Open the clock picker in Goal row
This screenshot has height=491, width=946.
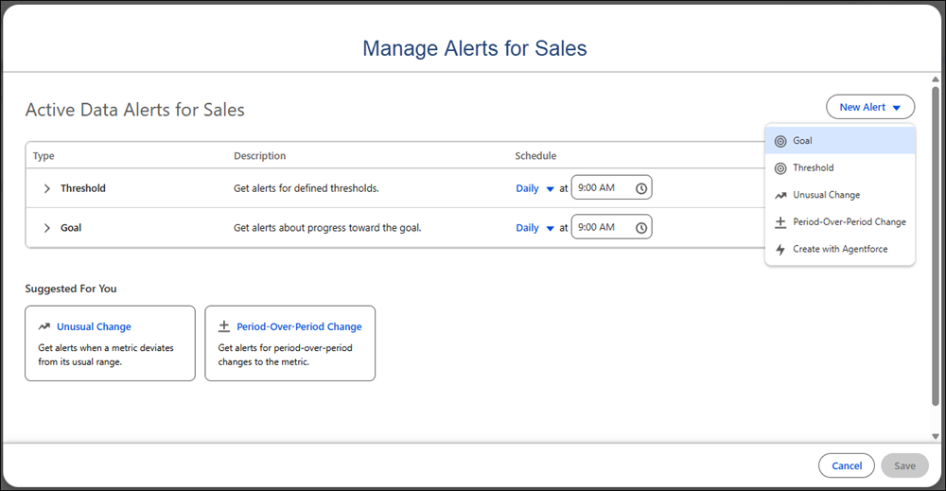(x=641, y=228)
